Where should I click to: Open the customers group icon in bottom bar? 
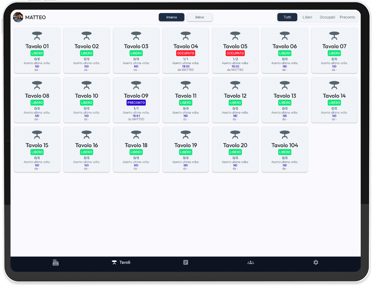click(x=251, y=262)
